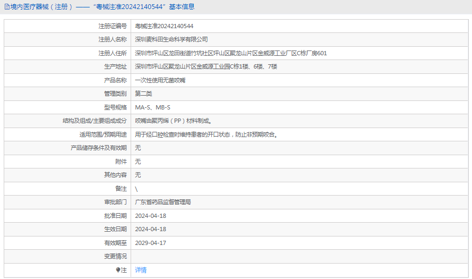Click the 批准日期 label
The height and width of the screenshot is (279, 472).
pyautogui.click(x=116, y=216)
